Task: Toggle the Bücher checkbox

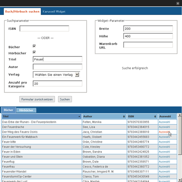Action: [x=34, y=46]
